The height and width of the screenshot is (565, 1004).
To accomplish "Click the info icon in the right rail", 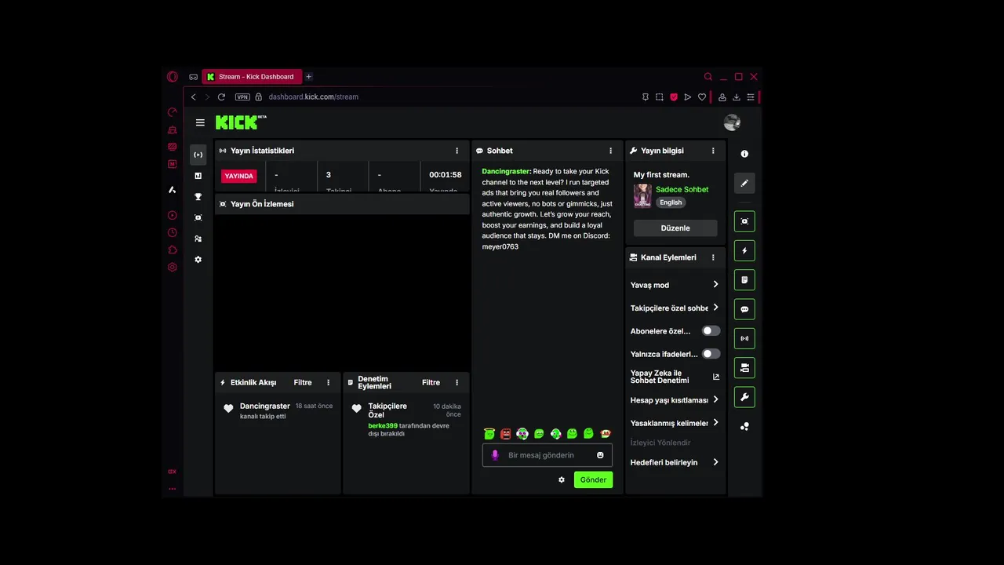I will point(744,154).
